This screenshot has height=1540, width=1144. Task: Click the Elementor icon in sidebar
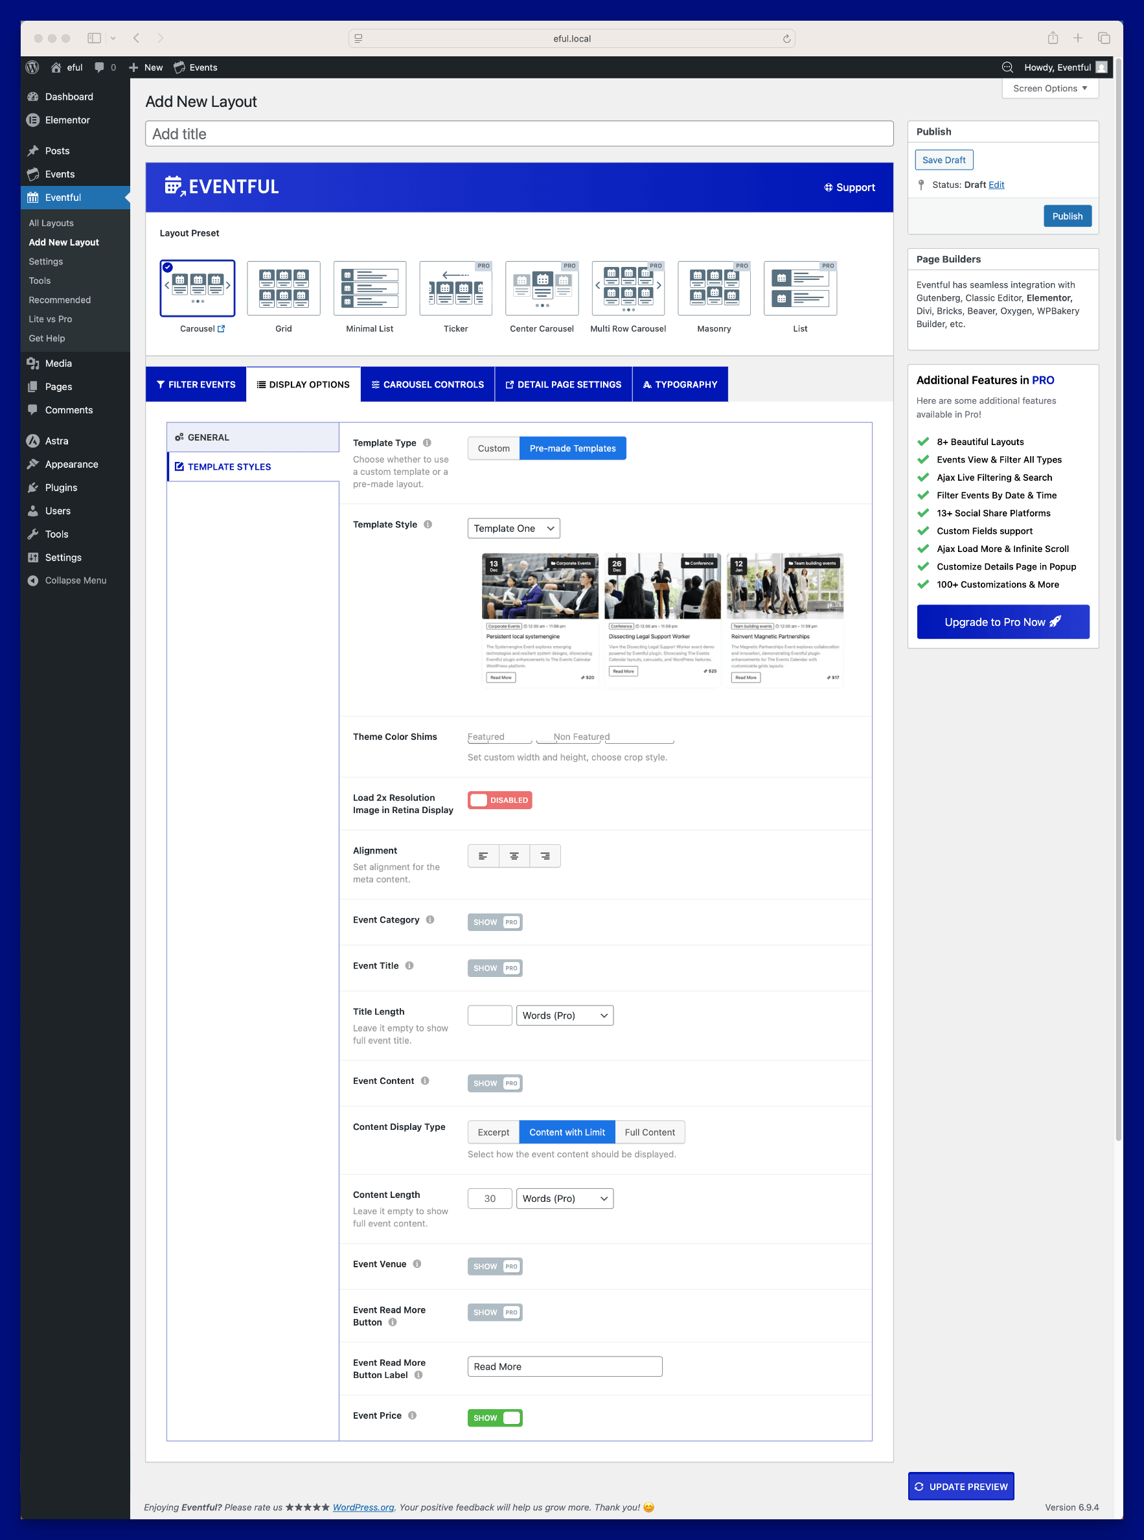(32, 120)
